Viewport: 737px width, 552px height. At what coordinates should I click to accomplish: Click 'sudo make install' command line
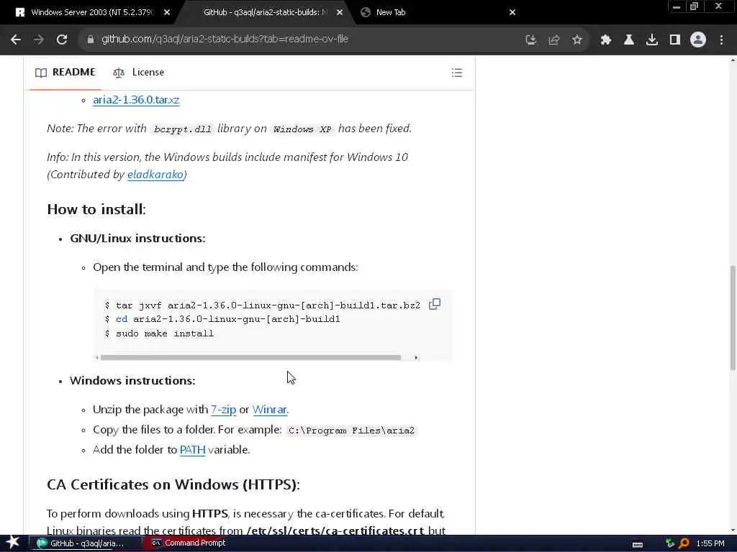tap(159, 333)
